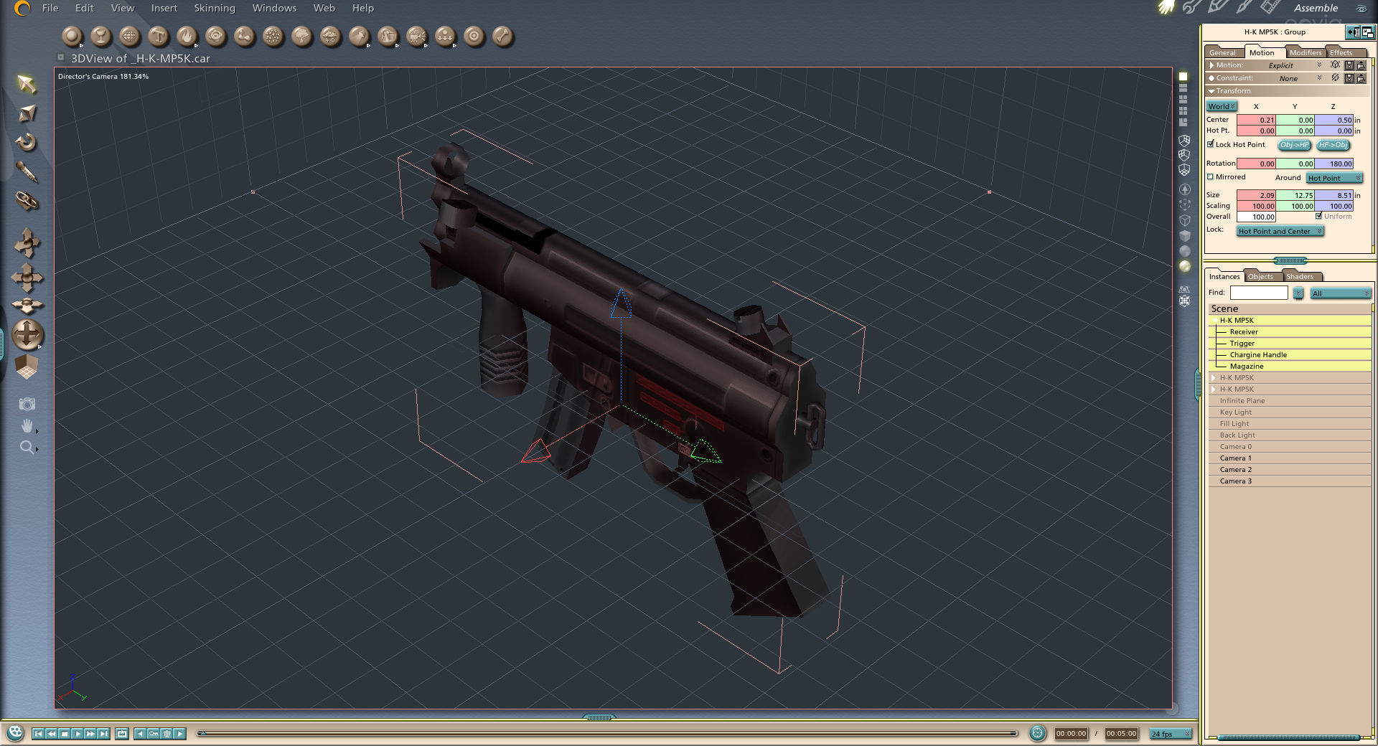Switch to the General tab

point(1222,52)
